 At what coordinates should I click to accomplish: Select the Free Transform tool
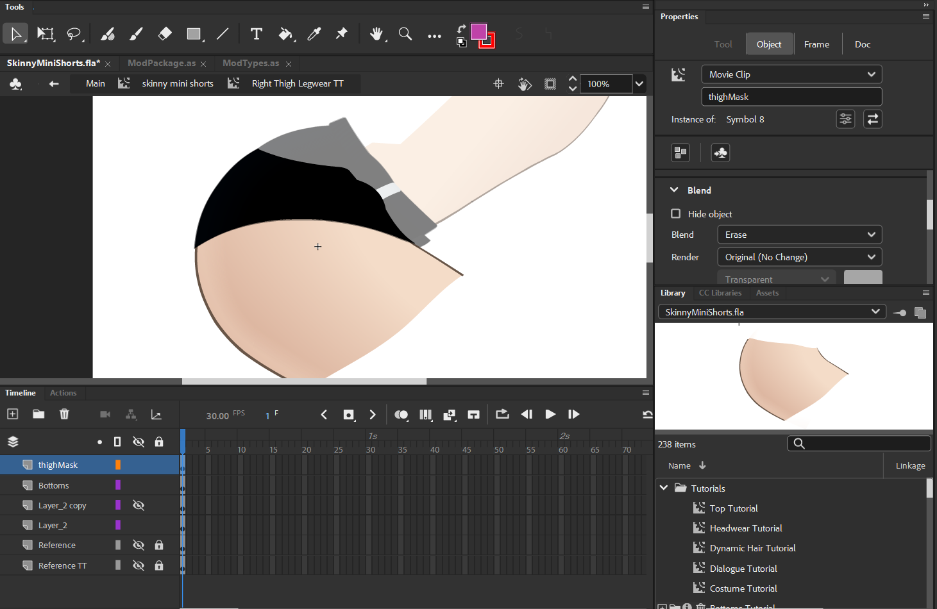pyautogui.click(x=46, y=34)
